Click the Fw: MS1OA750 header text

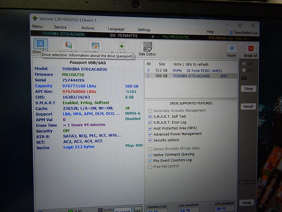pyautogui.click(x=175, y=37)
